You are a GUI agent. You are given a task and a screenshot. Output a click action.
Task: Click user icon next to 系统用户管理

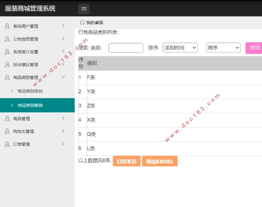7,26
